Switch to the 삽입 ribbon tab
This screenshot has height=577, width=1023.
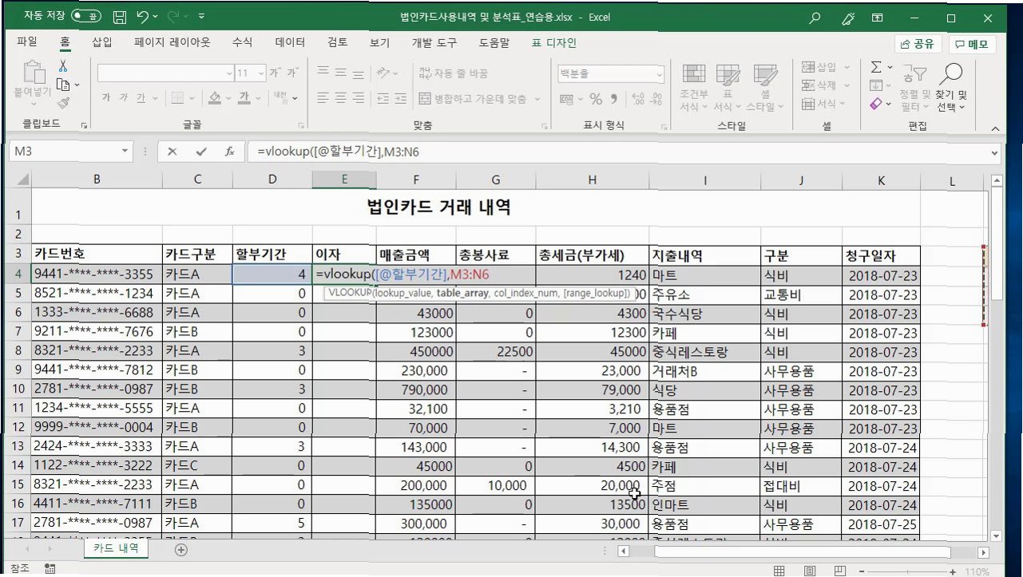coord(102,42)
